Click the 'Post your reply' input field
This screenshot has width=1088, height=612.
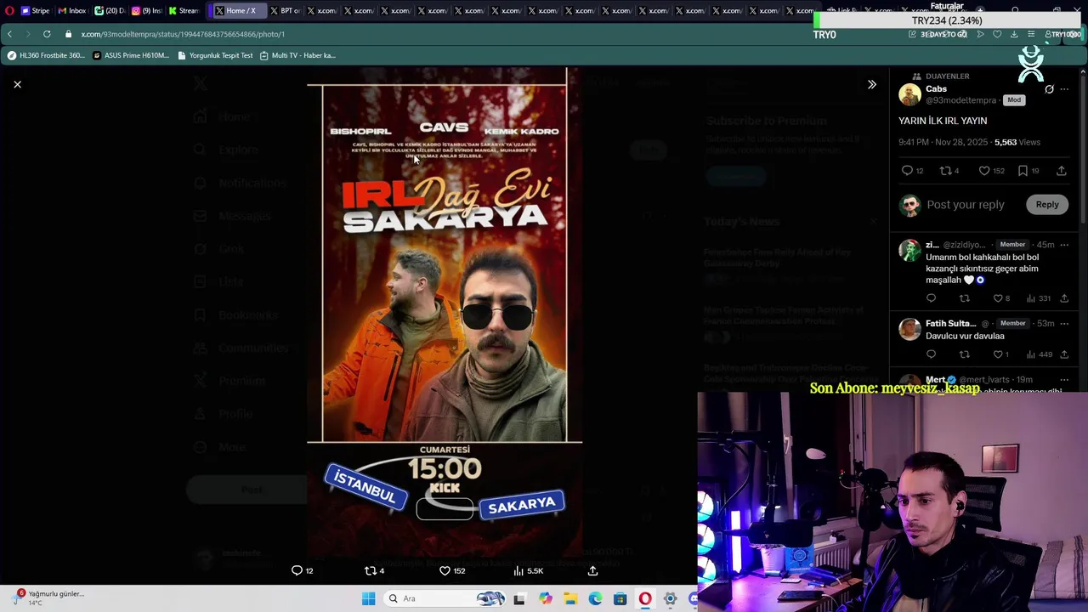pyautogui.click(x=965, y=205)
